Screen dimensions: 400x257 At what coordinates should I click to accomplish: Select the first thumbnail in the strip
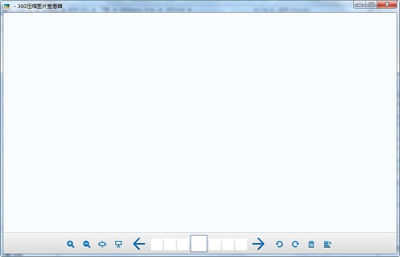157,244
